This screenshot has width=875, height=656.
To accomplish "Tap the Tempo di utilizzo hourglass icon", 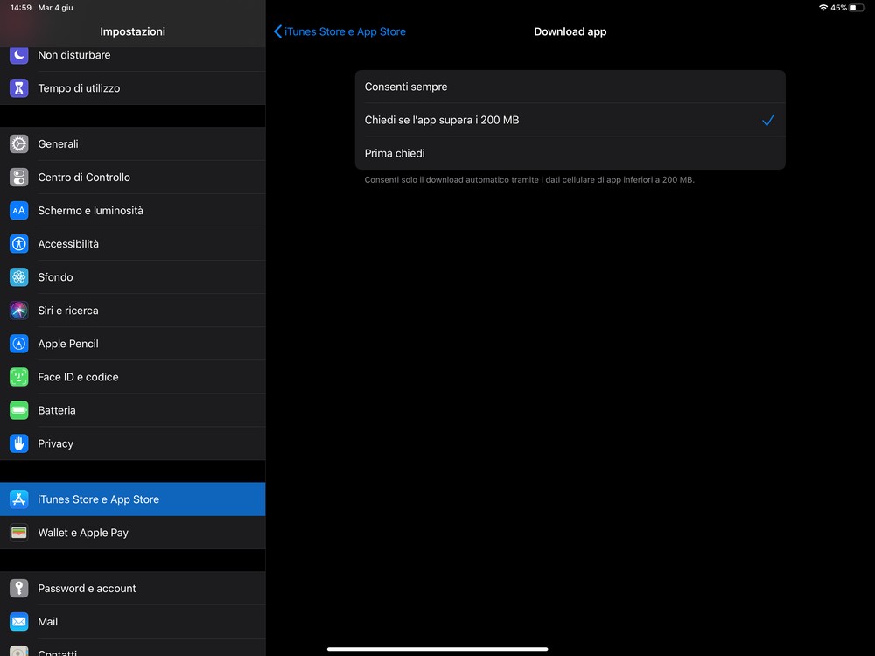I will 19,88.
